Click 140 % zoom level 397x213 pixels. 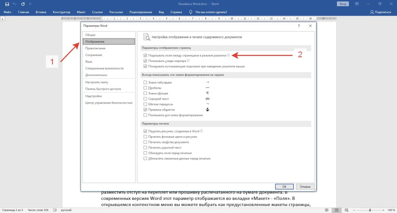click(391, 210)
